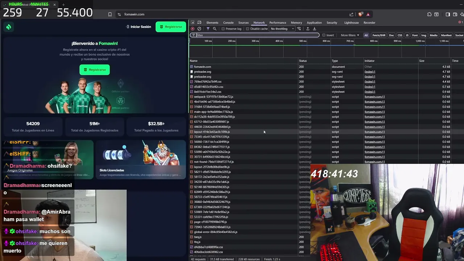Click the header Registrarse button
This screenshot has width=464, height=261.
pos(171,27)
